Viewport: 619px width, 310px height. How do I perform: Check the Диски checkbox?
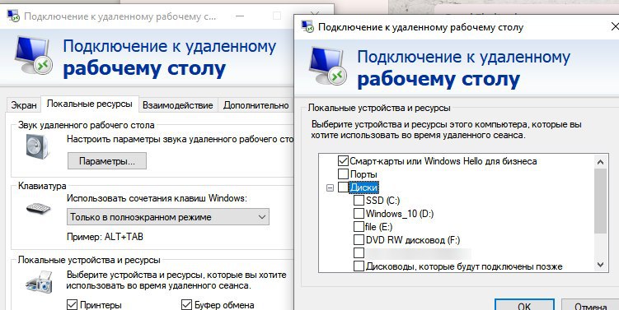click(343, 187)
